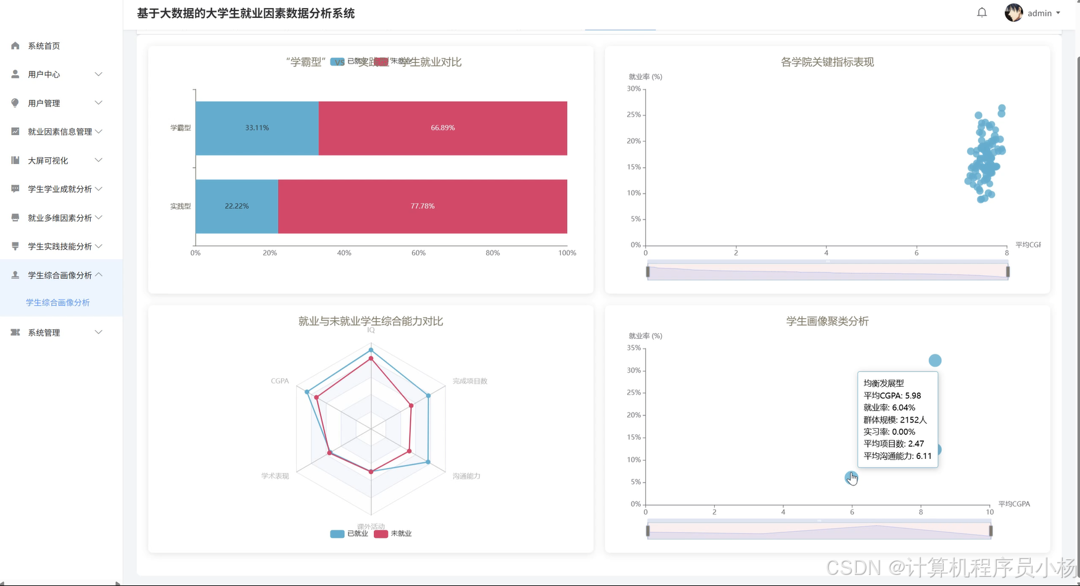The height and width of the screenshot is (586, 1080).
Task: Open the 就业因素信息管理 menu item
Action: click(x=61, y=131)
